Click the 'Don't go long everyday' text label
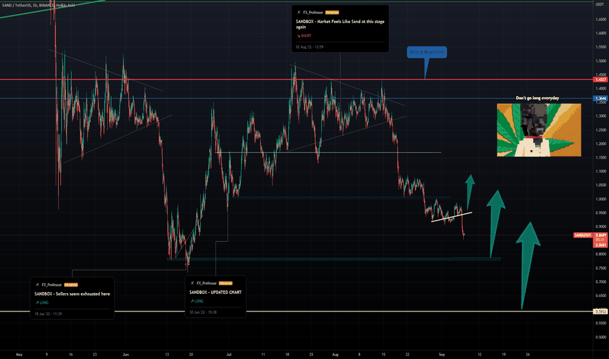This screenshot has width=609, height=359. 537,98
